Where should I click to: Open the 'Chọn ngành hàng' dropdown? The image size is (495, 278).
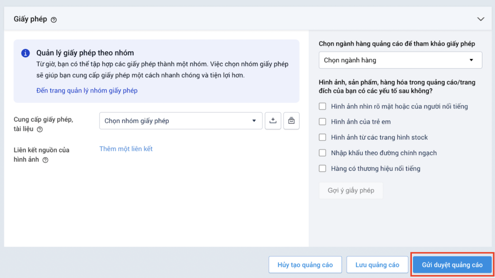click(400, 60)
